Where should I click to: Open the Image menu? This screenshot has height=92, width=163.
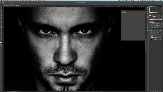[x=16, y=1]
